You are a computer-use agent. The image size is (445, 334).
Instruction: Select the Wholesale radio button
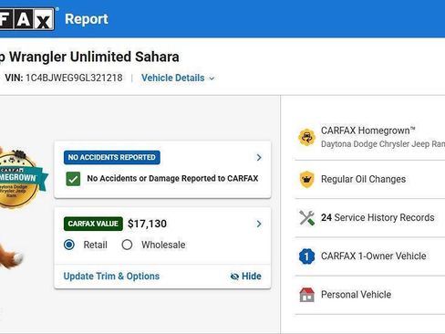[x=127, y=245]
